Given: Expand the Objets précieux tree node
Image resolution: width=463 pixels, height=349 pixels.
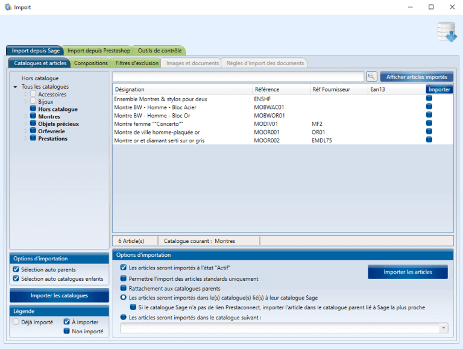Looking at the screenshot, I should (26, 124).
